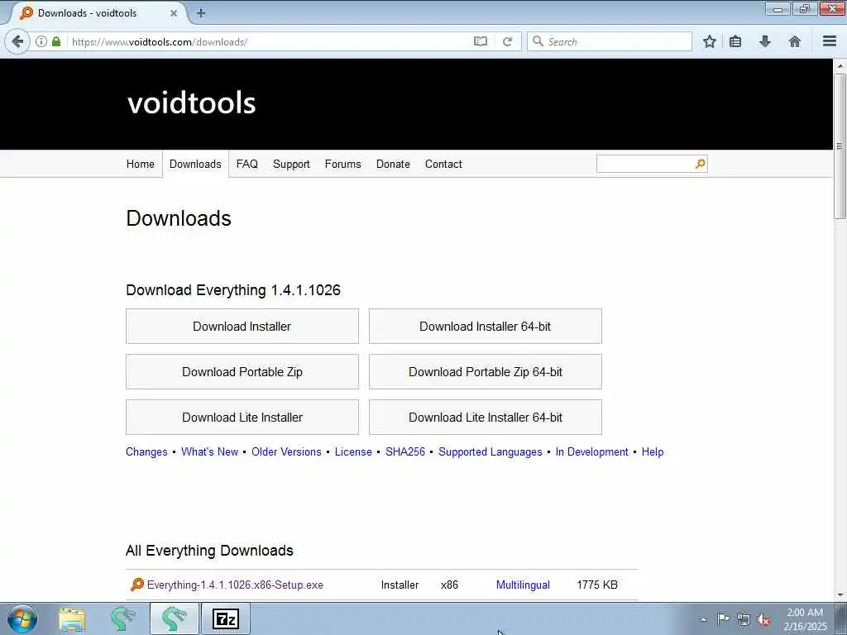Download Everything-1.4.1.1026.x86-Setup.exe link
This screenshot has height=635, width=847.
(x=235, y=585)
